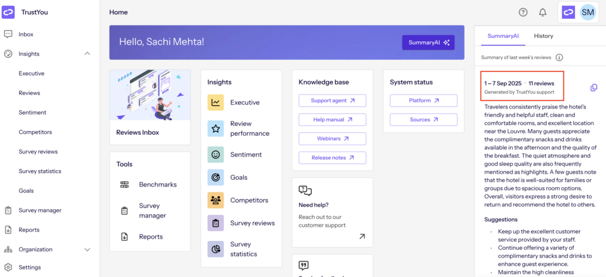
Task: Click the Sentiment smiley icon
Action: tap(215, 155)
